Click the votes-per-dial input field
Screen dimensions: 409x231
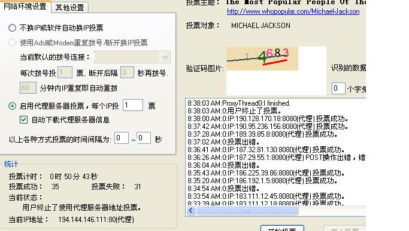(x=65, y=72)
